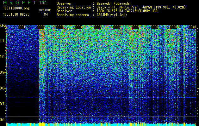Viewport: 199px width, 126px height.
Task: Click the cyan signal level strip at bottom
Action: tap(101, 124)
